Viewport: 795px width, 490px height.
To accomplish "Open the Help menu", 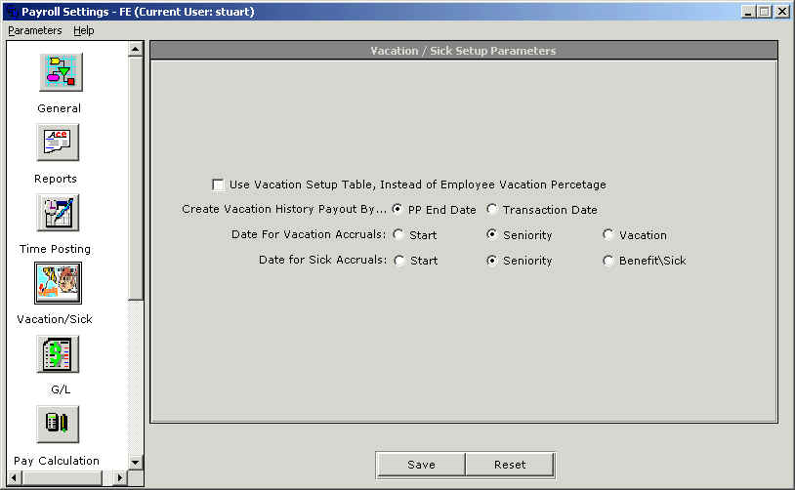I will tap(84, 30).
